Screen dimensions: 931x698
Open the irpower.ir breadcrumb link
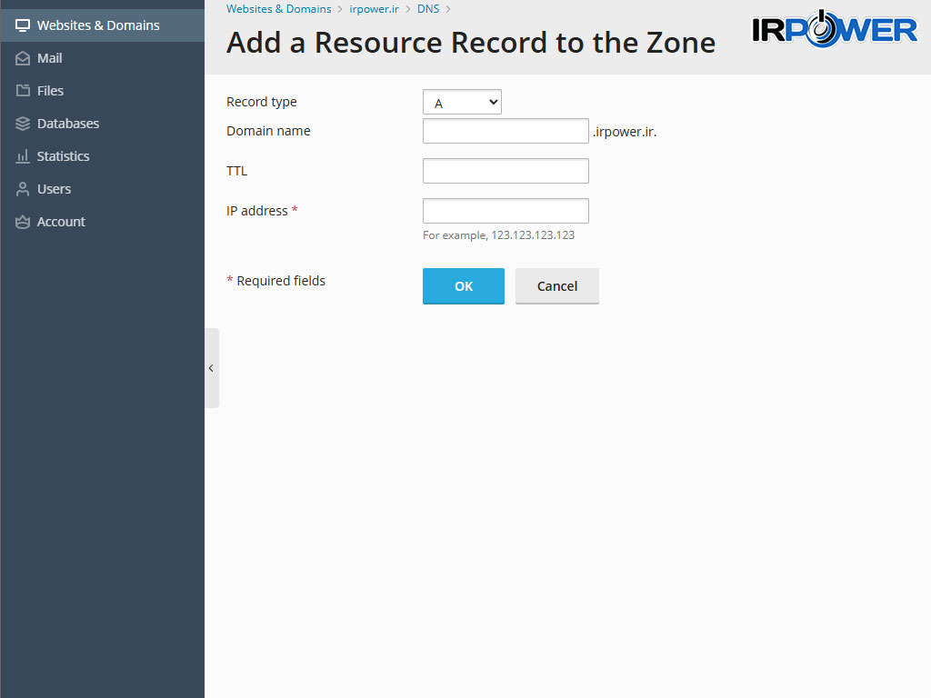pos(374,9)
